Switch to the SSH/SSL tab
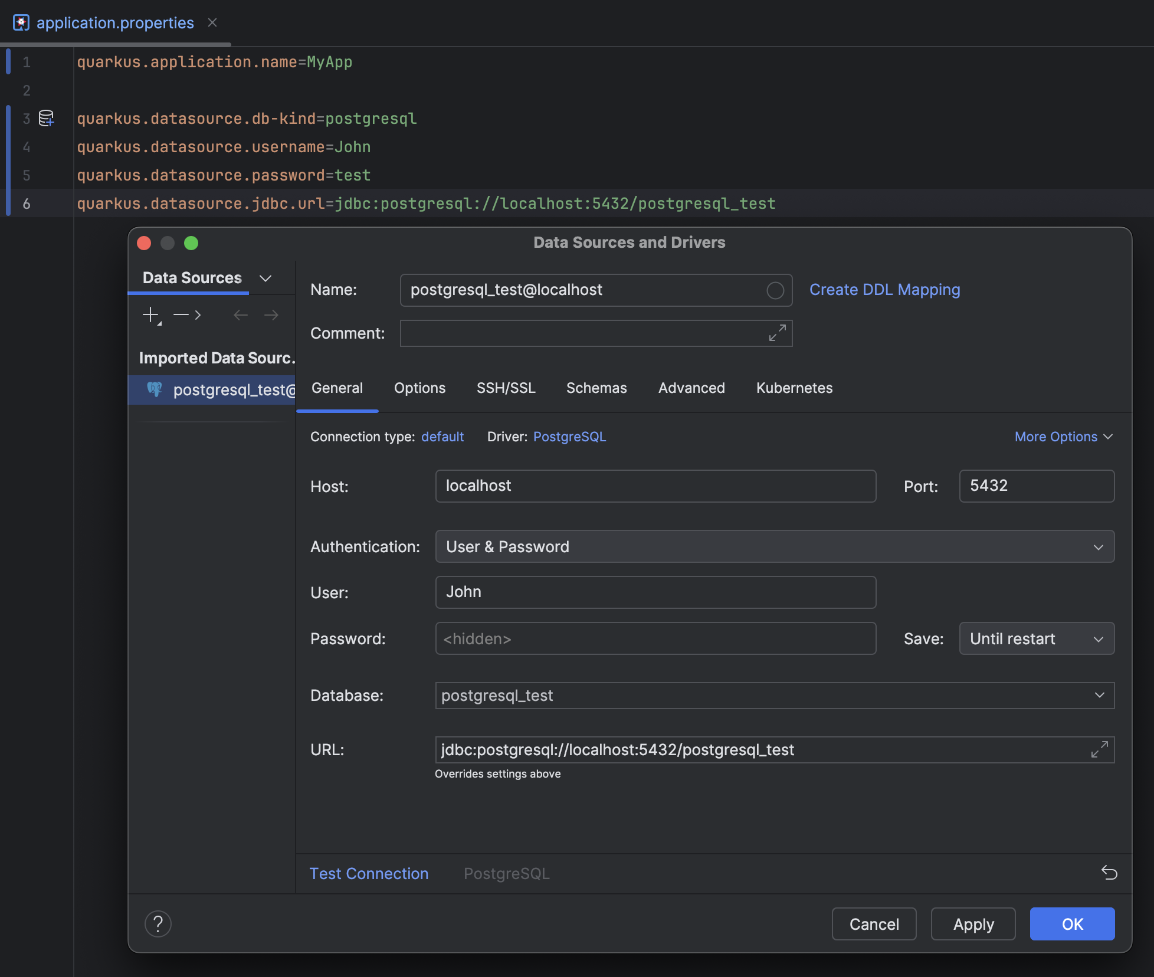This screenshot has width=1154, height=977. [x=506, y=388]
